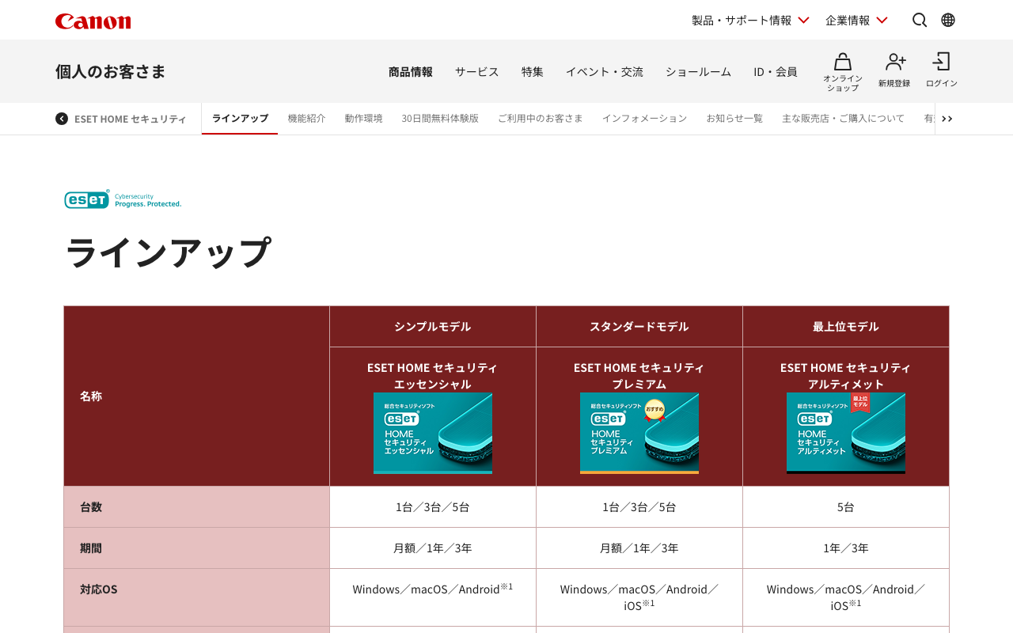Switch to the 動作環境 tab
1013x633 pixels.
363,119
